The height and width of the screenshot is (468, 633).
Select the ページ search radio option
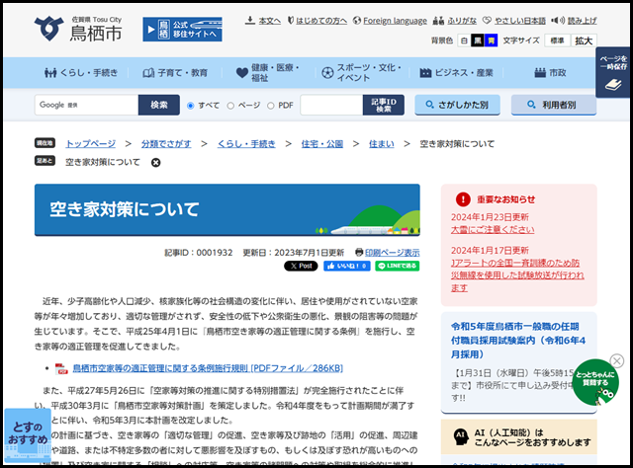pyautogui.click(x=231, y=105)
